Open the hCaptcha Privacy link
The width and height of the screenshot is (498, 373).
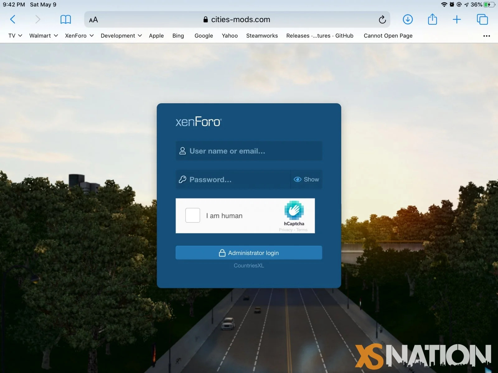pos(285,230)
